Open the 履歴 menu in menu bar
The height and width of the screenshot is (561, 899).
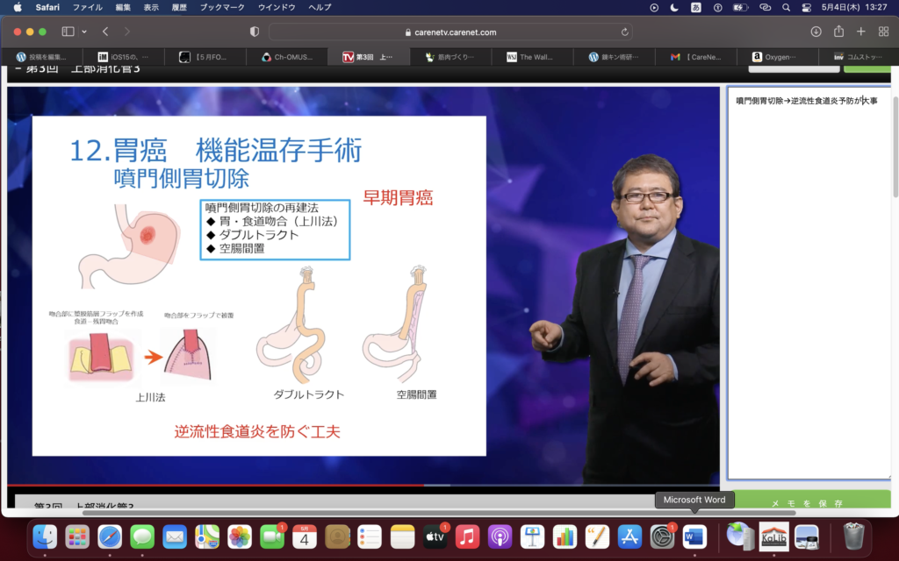point(178,7)
